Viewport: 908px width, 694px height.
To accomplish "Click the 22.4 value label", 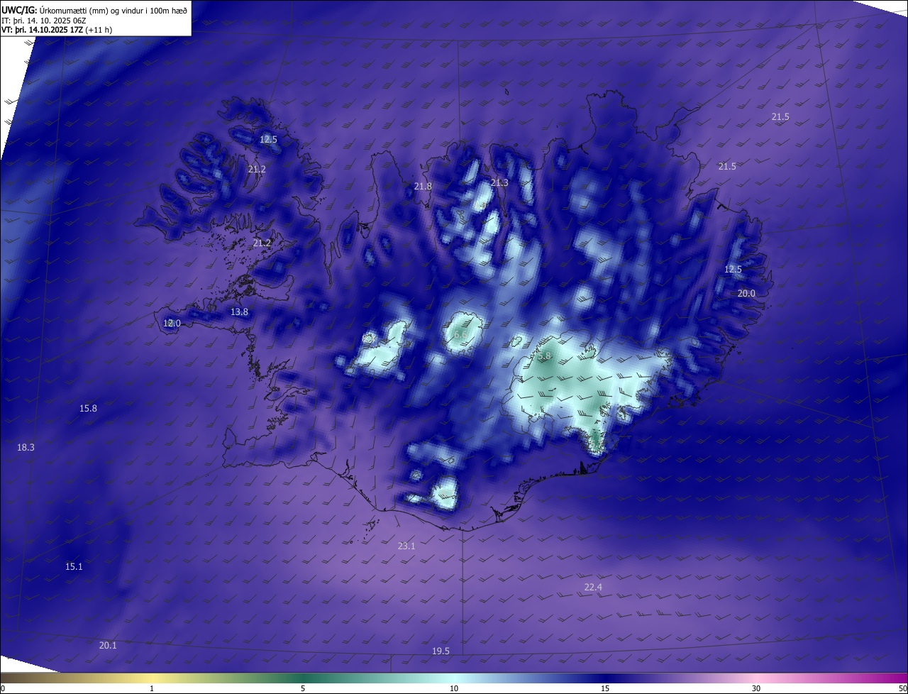I will pos(593,587).
